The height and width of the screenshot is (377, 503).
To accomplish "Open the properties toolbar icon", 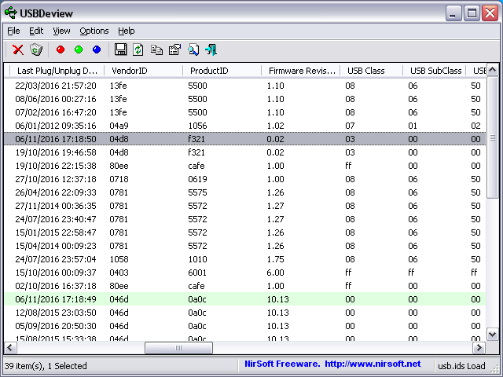I will (174, 49).
